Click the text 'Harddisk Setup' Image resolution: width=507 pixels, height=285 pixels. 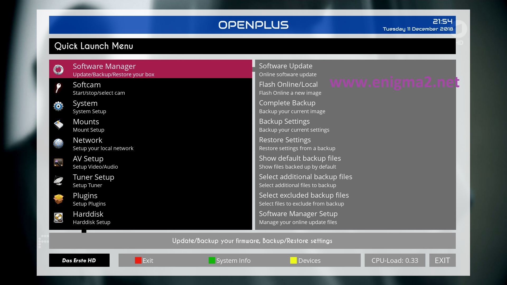[x=92, y=222]
